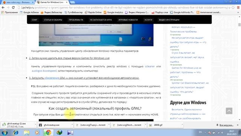Open the Google AdWords bookmark
Image resolution: width=241 pixels, height=136 pixels.
(x=182, y=12)
